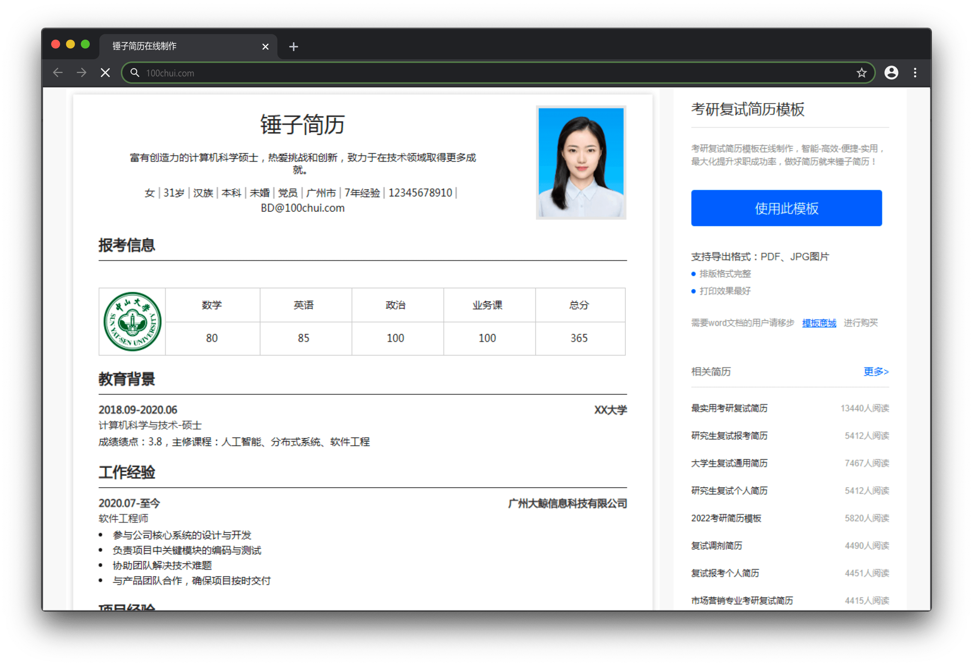Bookmark this page with the star icon
Screen dimensions: 973x666
click(x=861, y=73)
